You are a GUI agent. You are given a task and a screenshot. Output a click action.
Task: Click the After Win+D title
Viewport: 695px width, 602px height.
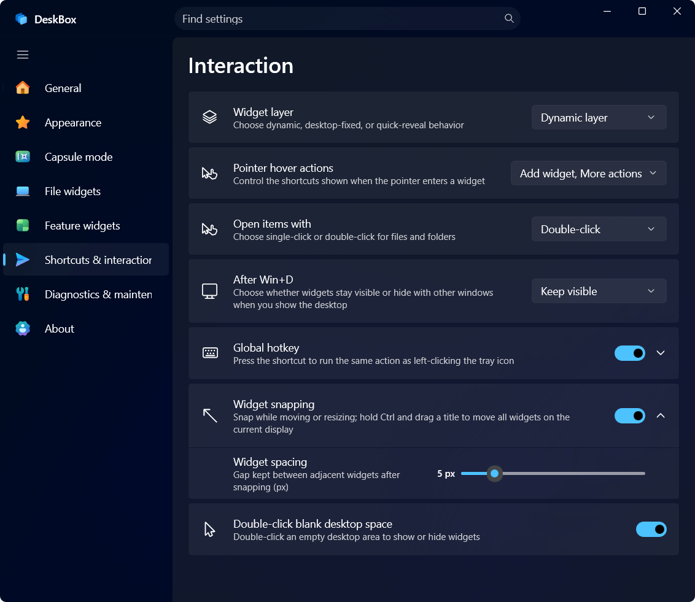(263, 279)
